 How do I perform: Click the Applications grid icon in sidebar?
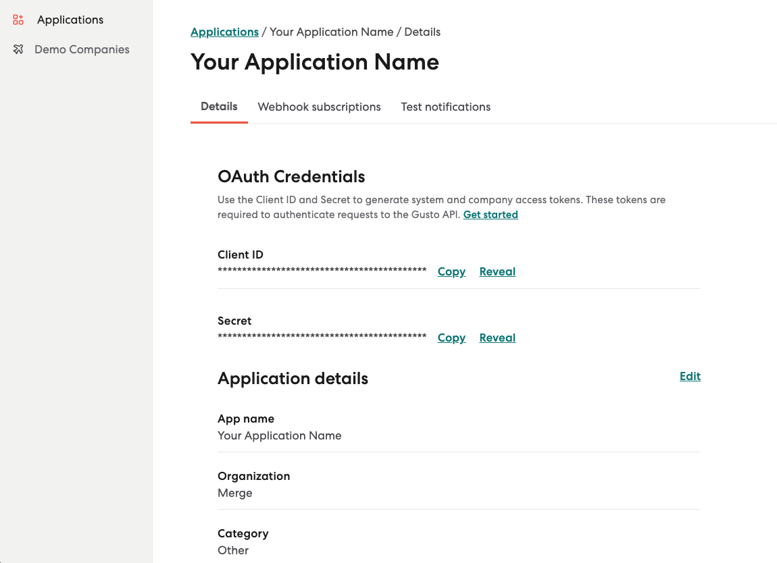tap(18, 20)
